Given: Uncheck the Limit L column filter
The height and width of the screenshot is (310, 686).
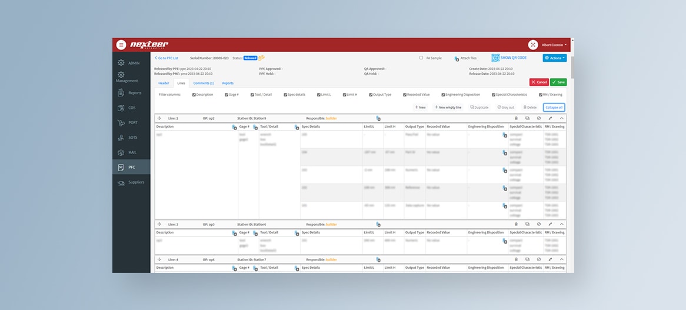Looking at the screenshot, I should pyautogui.click(x=318, y=95).
